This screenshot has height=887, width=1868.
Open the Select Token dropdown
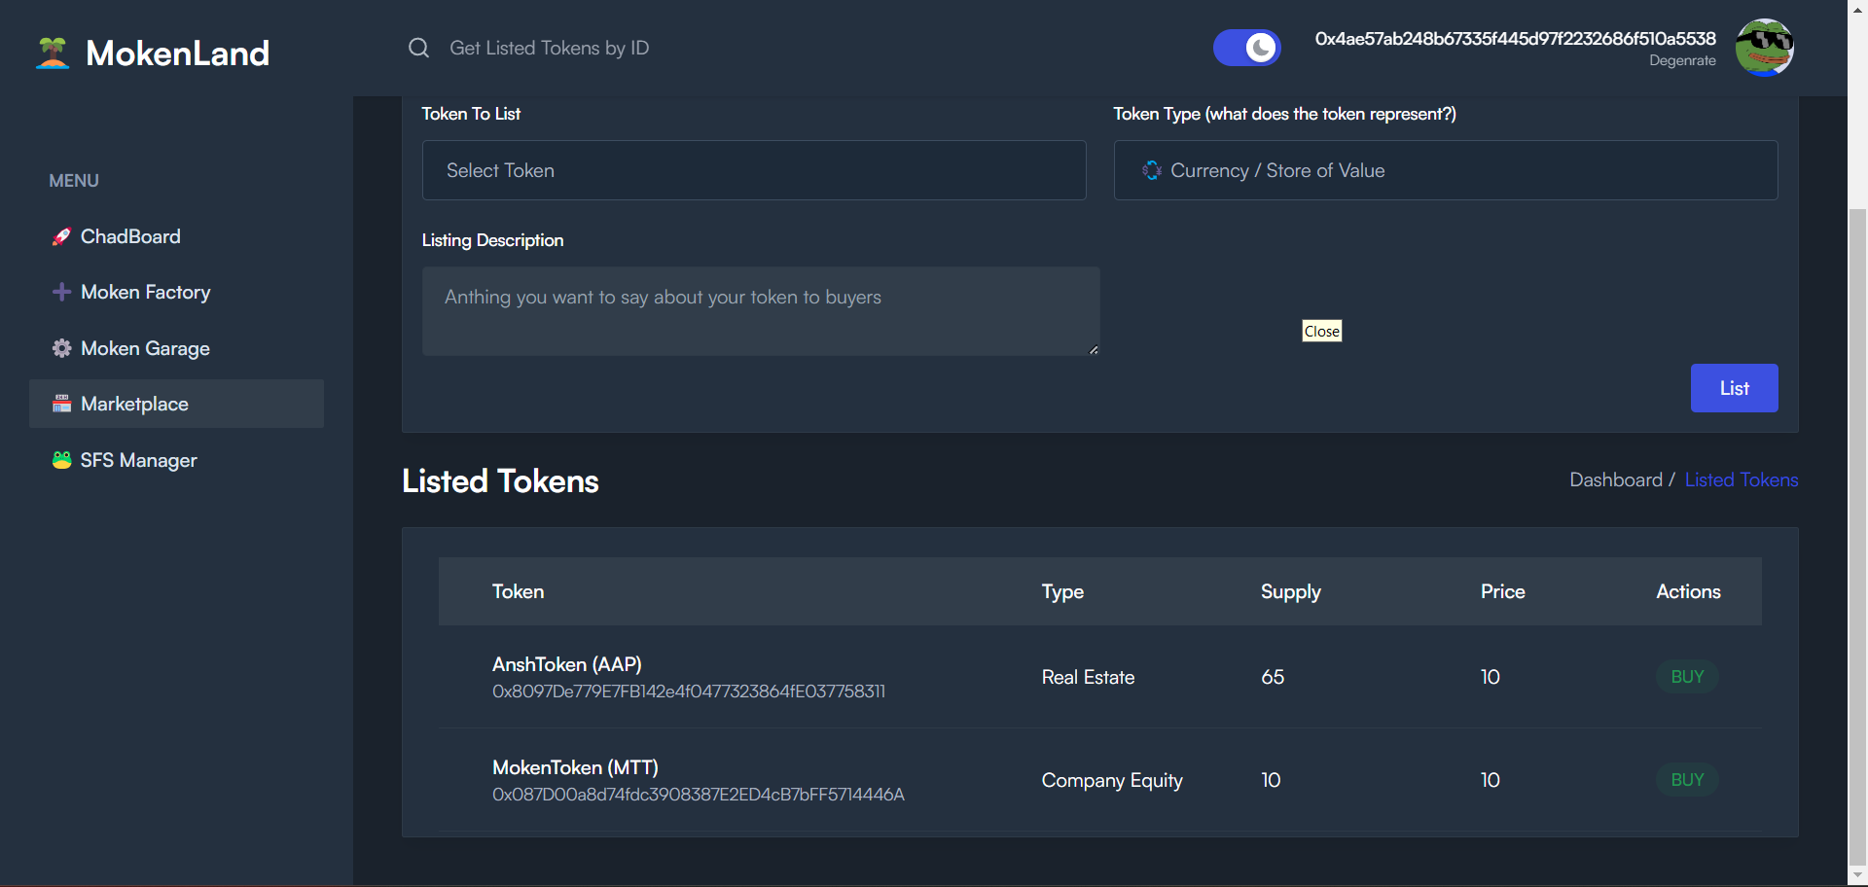click(x=753, y=170)
